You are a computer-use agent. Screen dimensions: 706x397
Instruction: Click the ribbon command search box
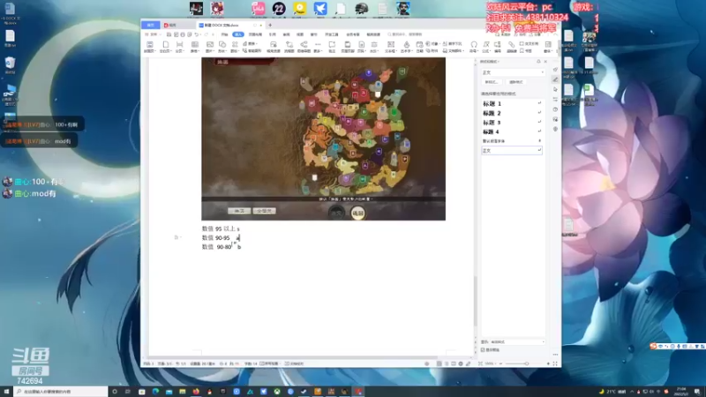pyautogui.click(x=405, y=34)
